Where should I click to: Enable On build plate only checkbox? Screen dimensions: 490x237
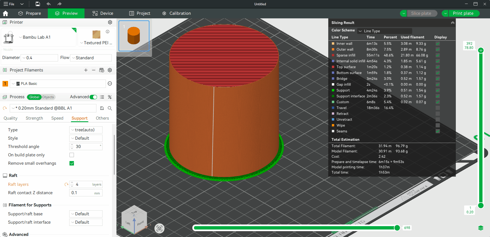click(72, 155)
